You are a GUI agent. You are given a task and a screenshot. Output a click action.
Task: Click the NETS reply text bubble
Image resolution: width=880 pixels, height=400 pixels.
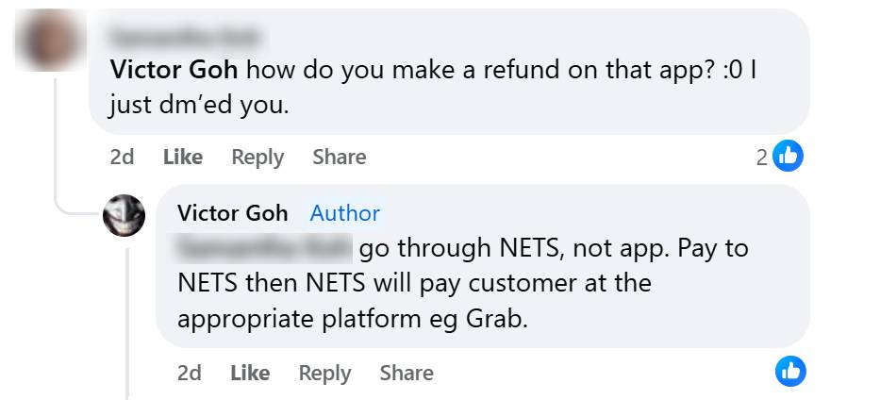tap(660, 302)
